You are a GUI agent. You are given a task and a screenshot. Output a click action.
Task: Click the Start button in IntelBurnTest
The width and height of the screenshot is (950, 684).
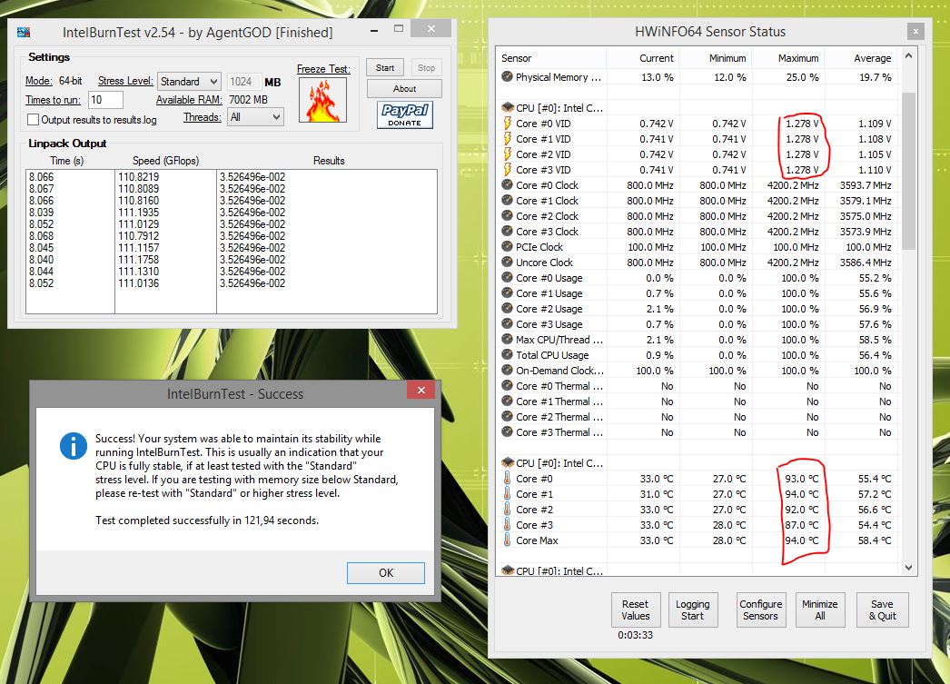[385, 68]
